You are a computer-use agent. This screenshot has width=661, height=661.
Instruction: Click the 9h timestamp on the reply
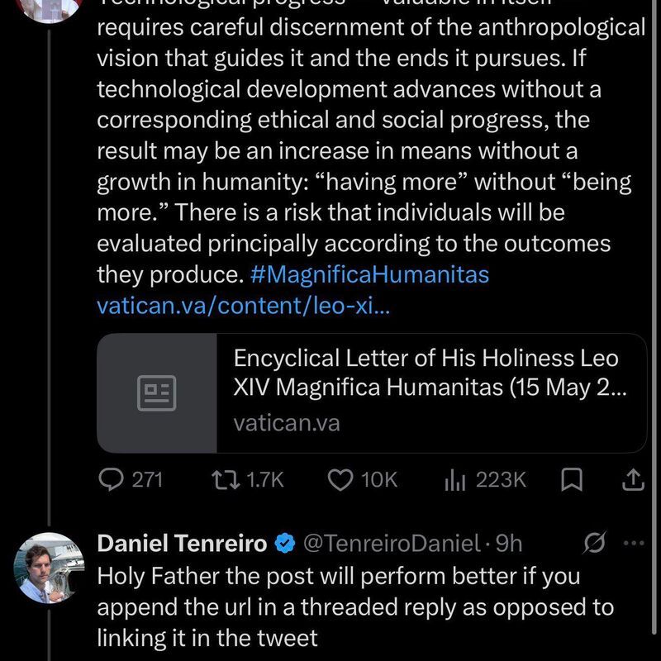coord(509,544)
